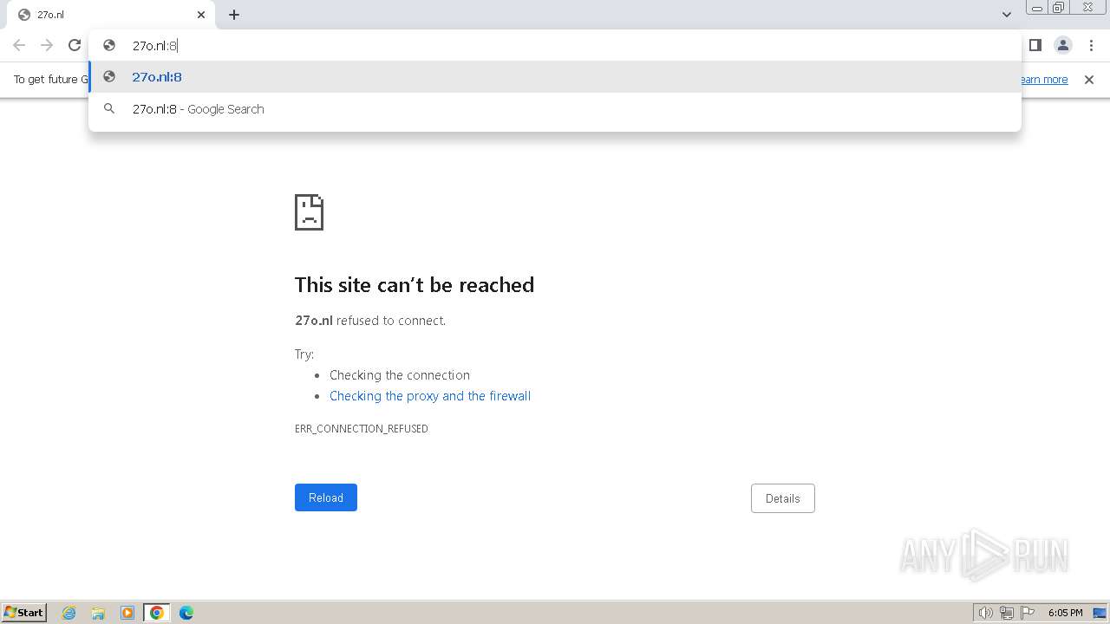Select the 27o.nl:8 URL suggestion

click(x=555, y=77)
